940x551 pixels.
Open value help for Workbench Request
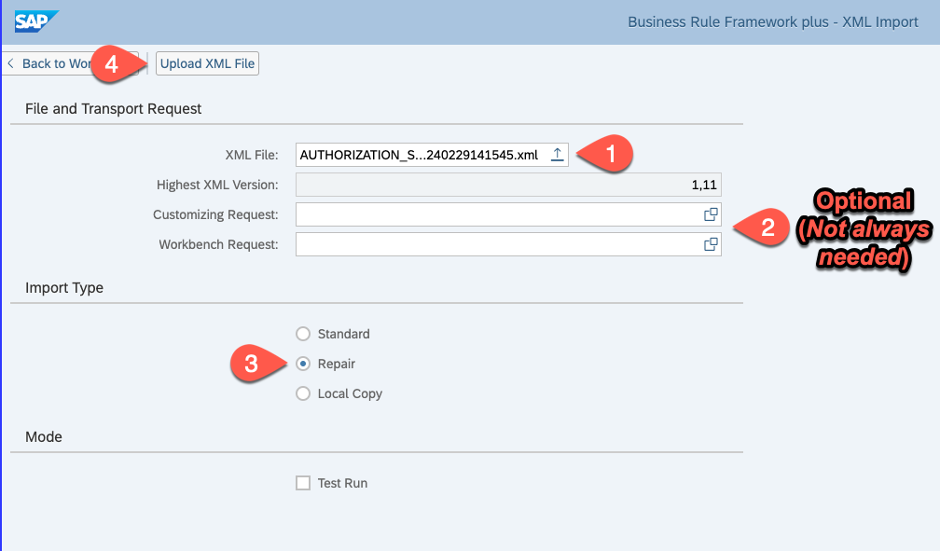point(711,244)
